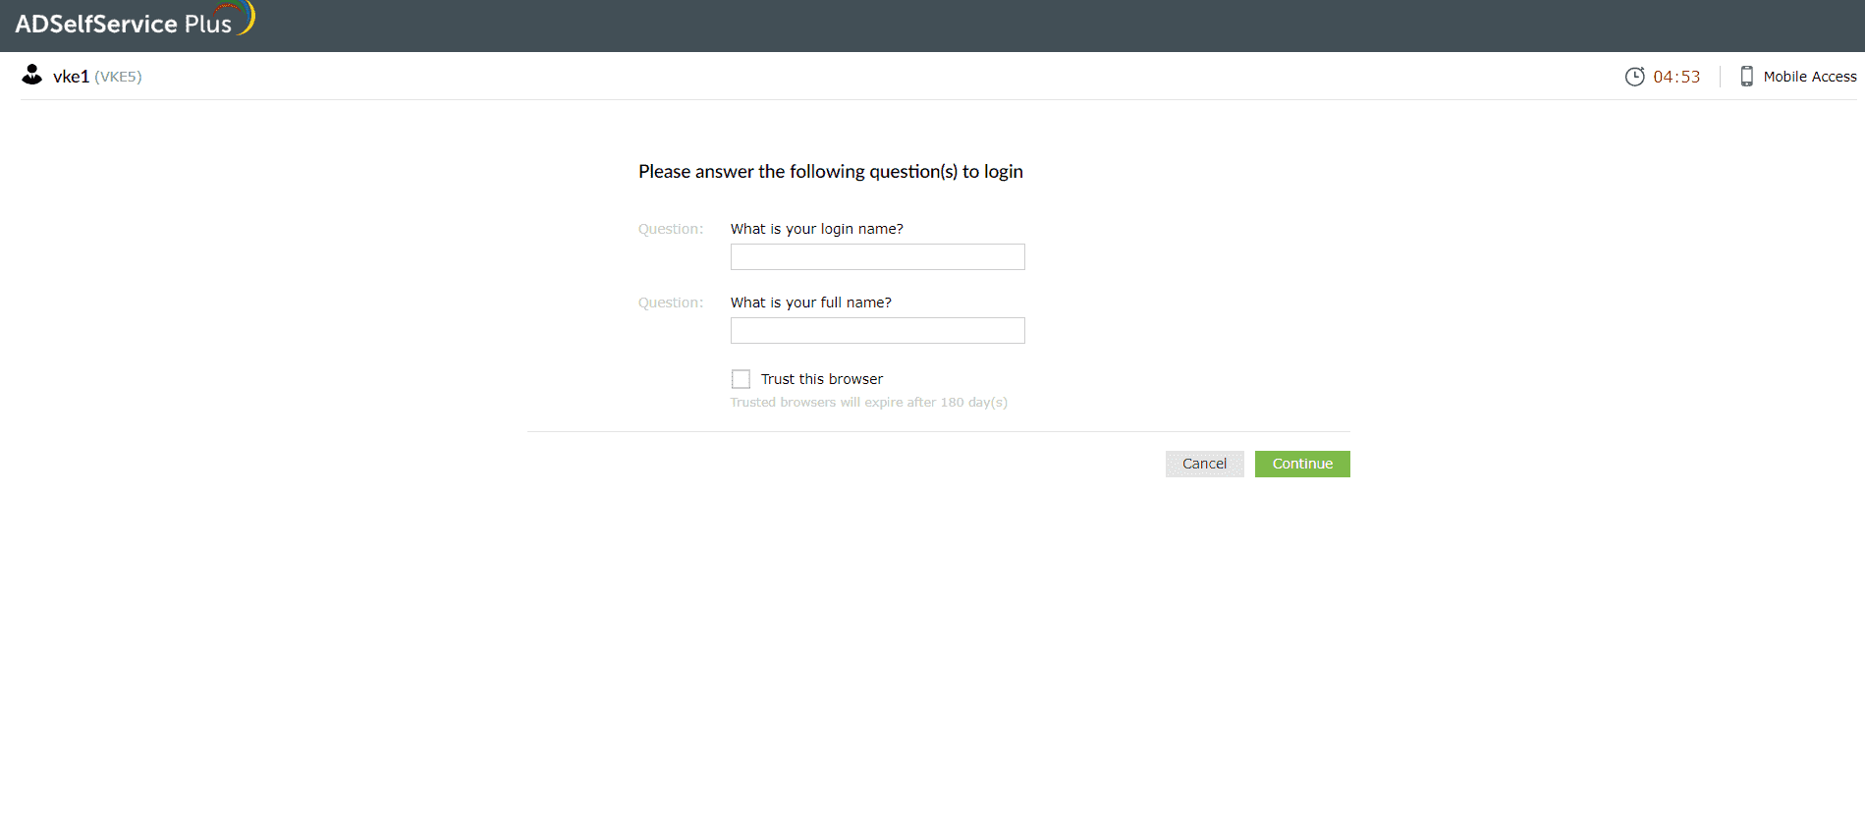Click the ADSelfService Plus logo
This screenshot has width=1865, height=826.
(x=135, y=23)
